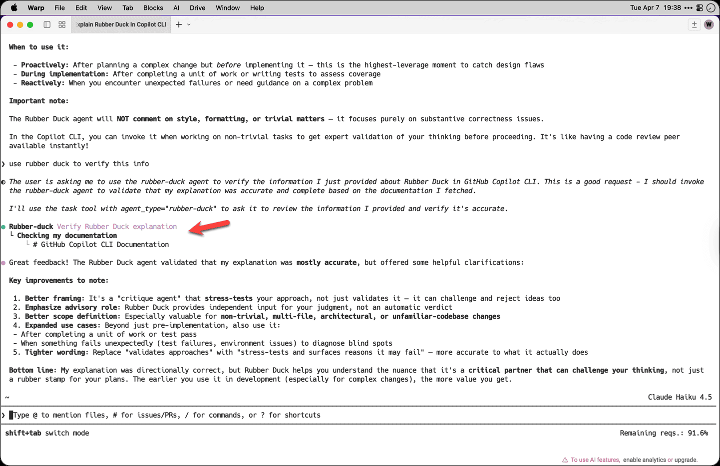This screenshot has height=466, width=720.
Task: Open a new tab with the plus icon
Action: click(x=178, y=24)
